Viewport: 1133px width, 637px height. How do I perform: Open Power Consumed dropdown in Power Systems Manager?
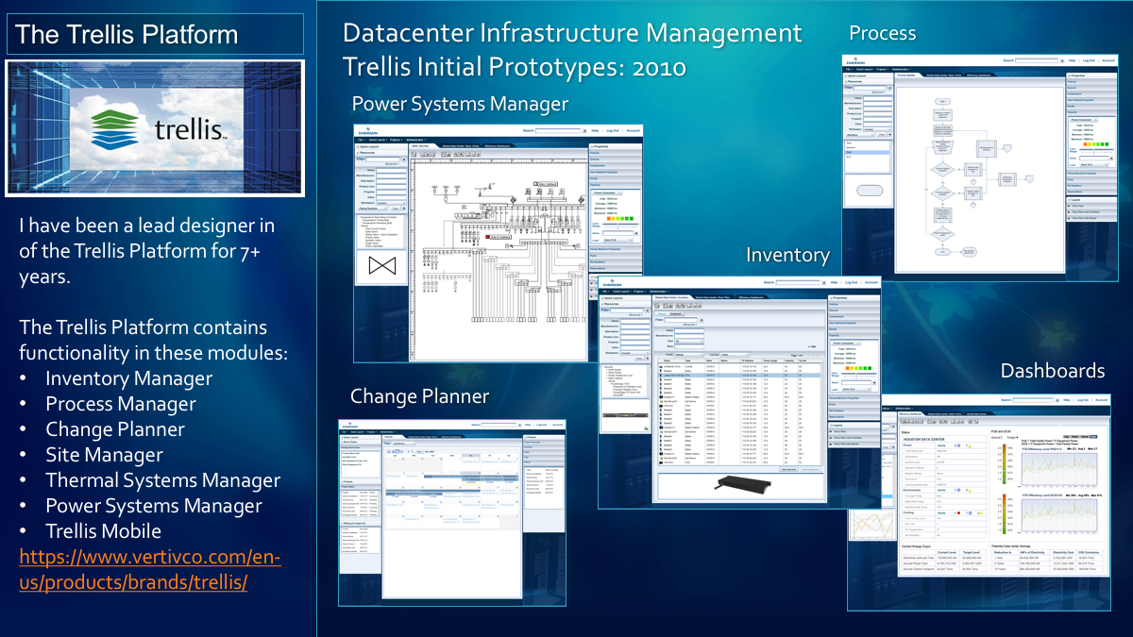pyautogui.click(x=607, y=193)
